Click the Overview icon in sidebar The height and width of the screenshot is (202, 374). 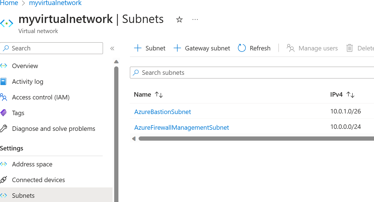pos(4,66)
